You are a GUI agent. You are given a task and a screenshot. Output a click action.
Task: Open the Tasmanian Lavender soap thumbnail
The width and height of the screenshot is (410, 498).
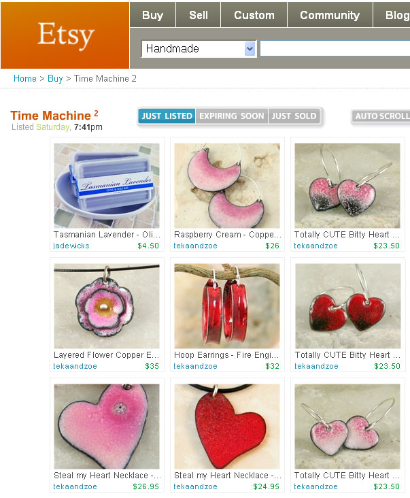(107, 186)
